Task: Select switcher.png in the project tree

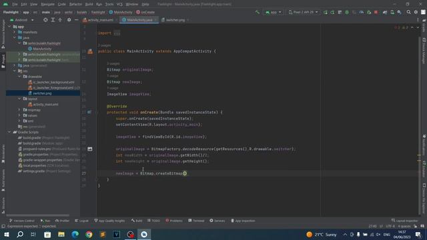Action: tap(40, 93)
